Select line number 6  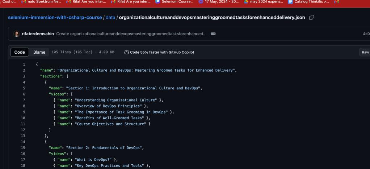pos(24,94)
